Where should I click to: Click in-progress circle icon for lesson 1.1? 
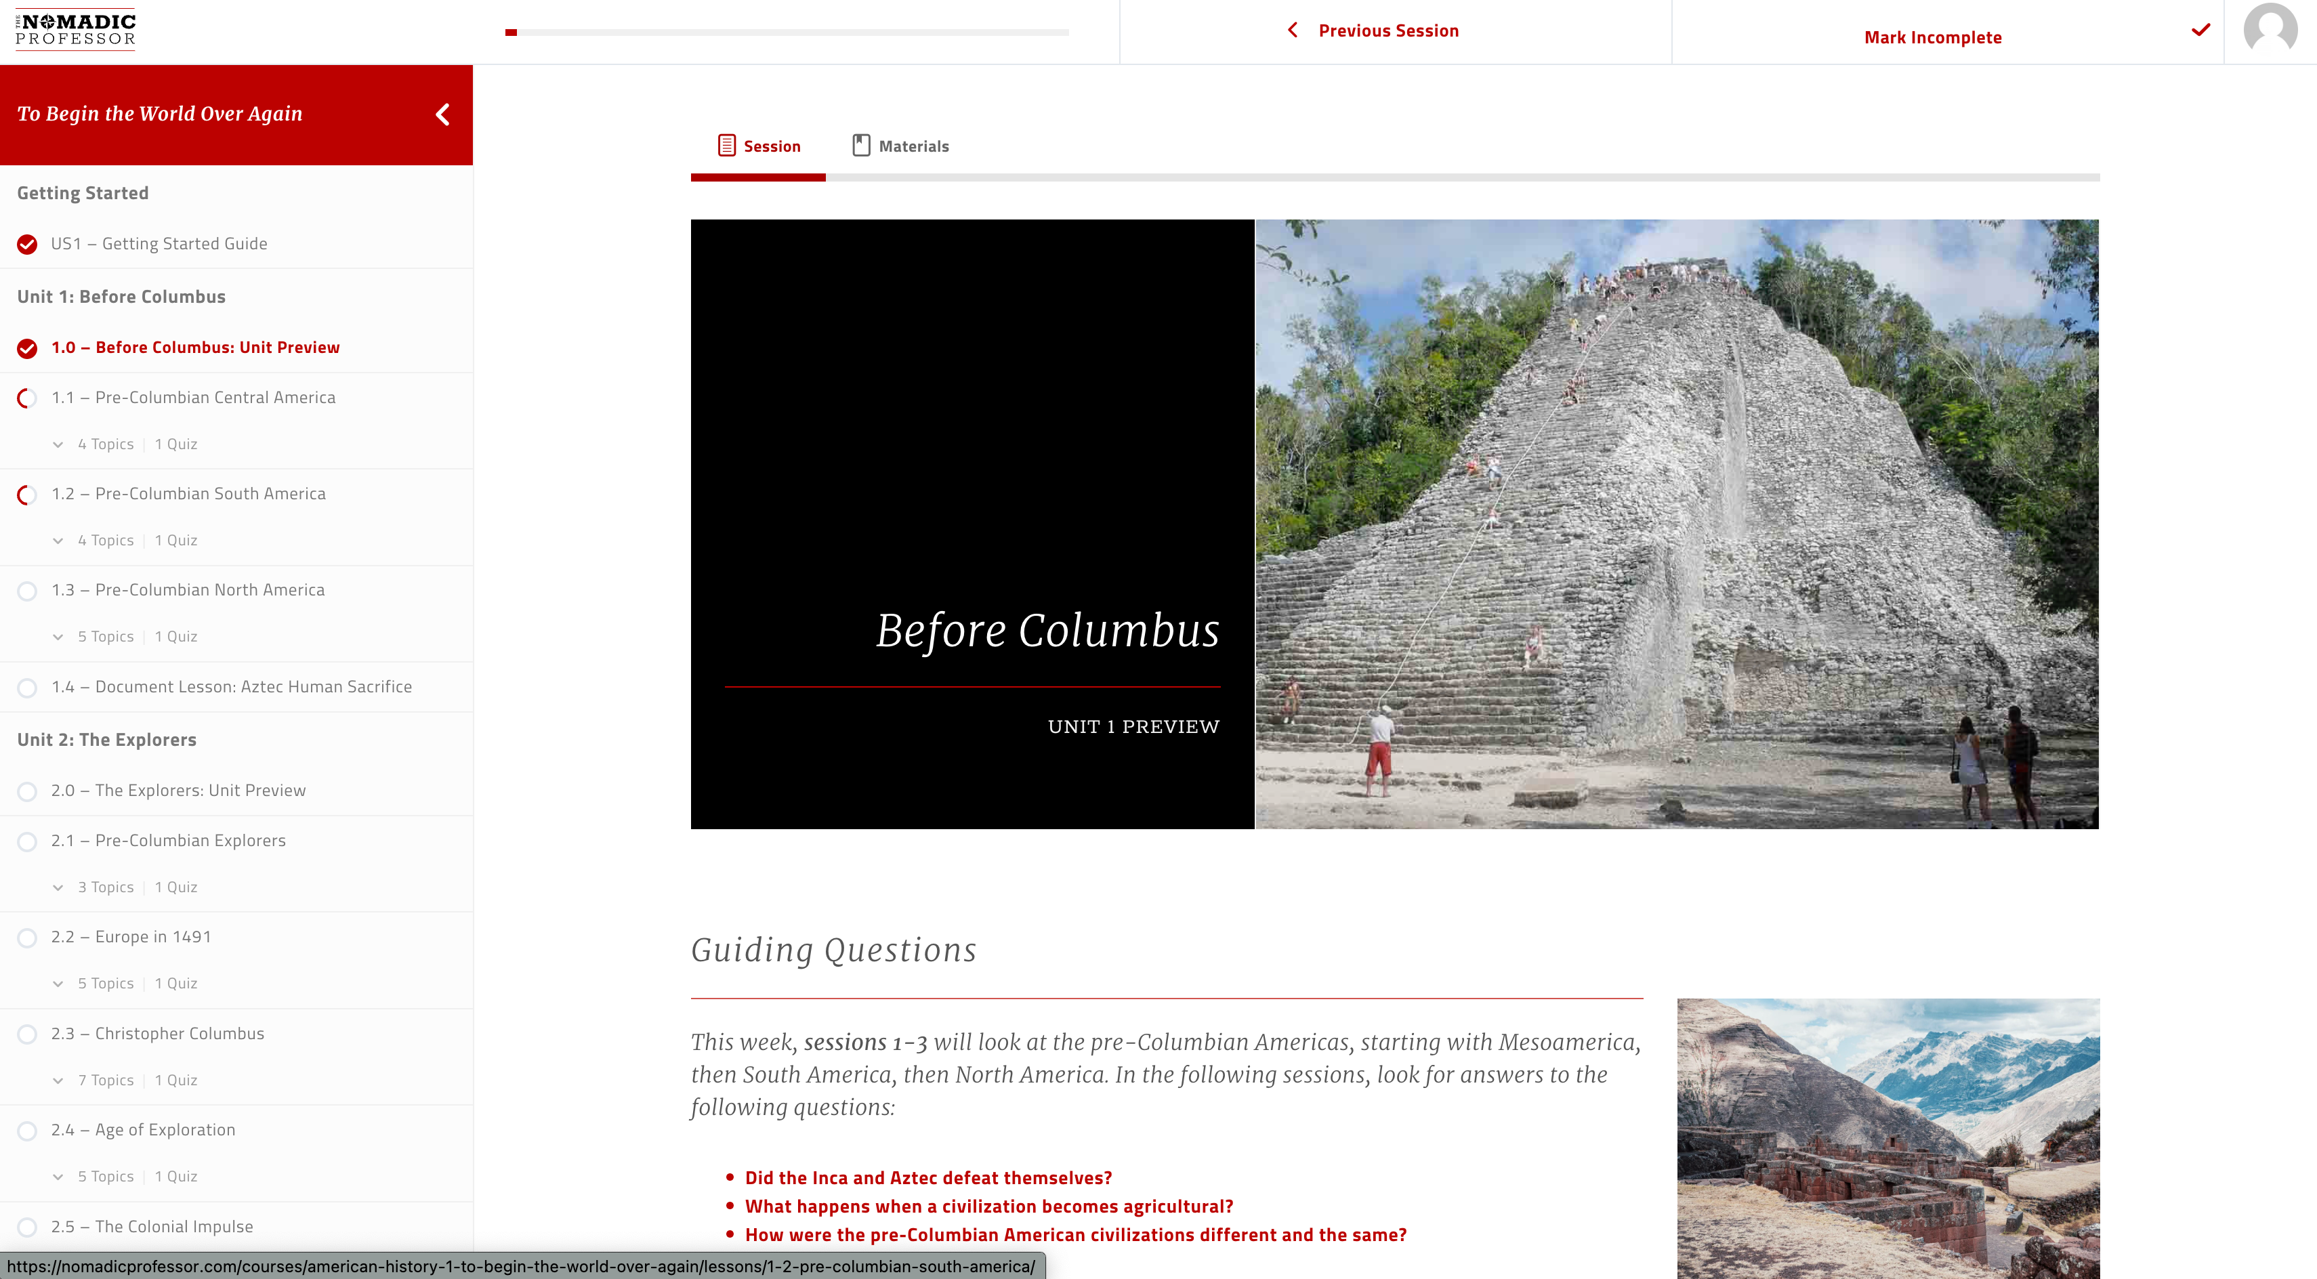click(28, 398)
